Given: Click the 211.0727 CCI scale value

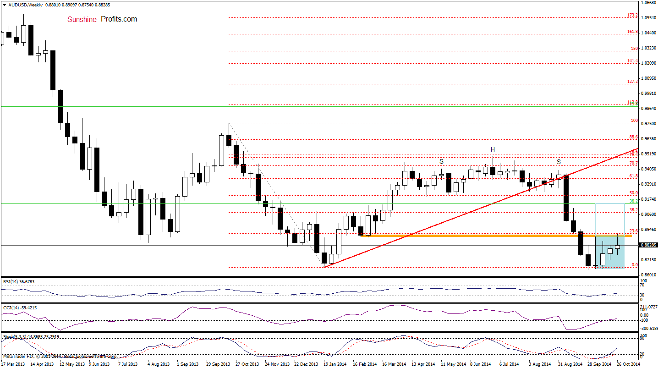Looking at the screenshot, I should click(x=649, y=307).
